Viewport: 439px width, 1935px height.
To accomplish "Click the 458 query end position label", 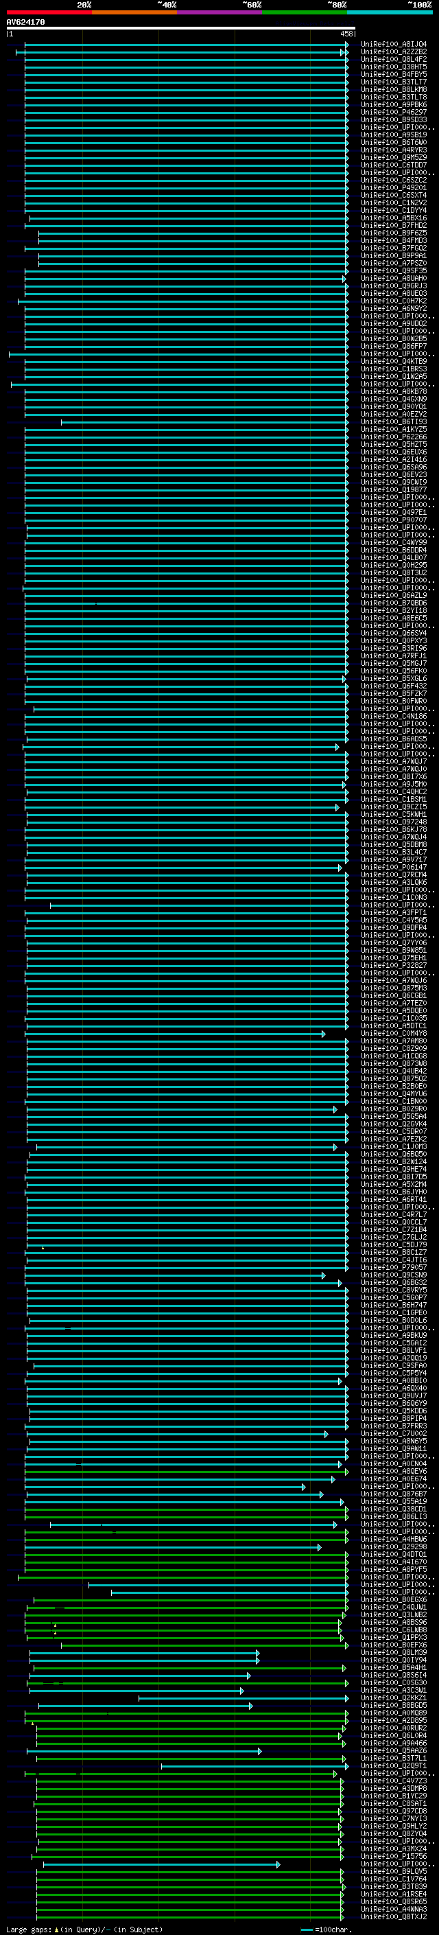I will pos(346,34).
